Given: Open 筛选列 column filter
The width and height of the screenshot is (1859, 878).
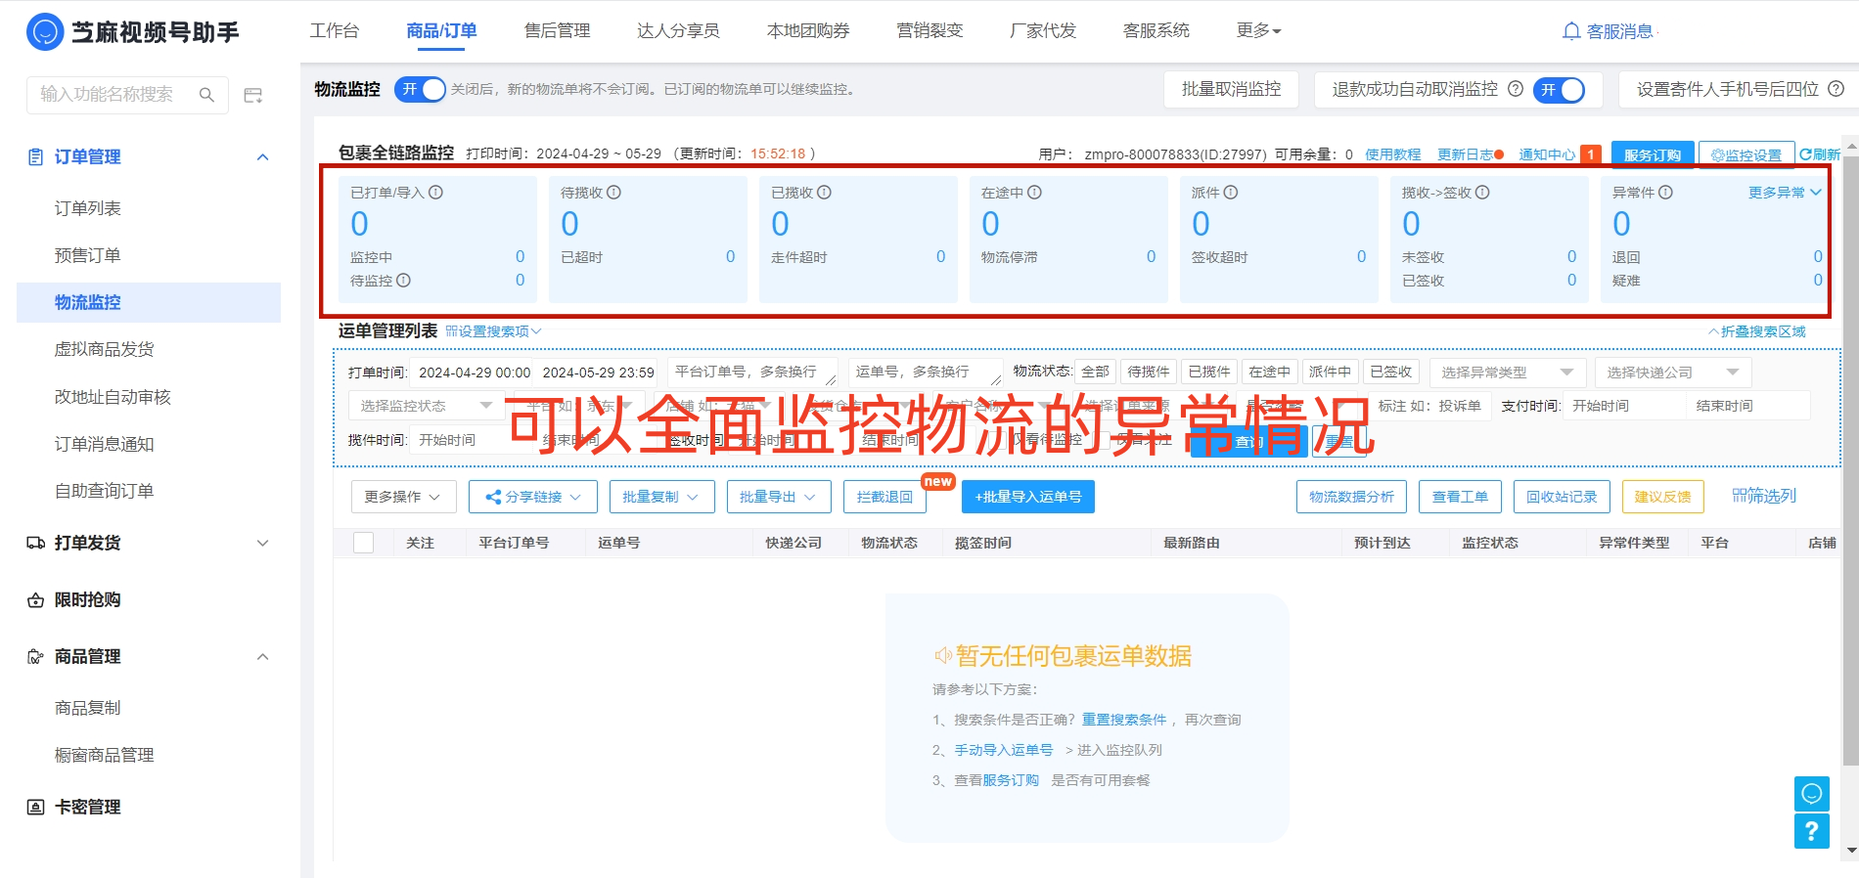Looking at the screenshot, I should tap(1764, 497).
